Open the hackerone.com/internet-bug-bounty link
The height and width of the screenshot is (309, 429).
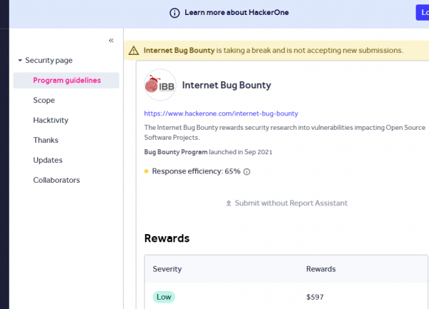221,113
